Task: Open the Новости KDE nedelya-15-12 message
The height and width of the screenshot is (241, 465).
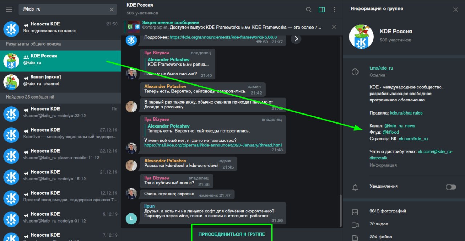Action: click(60, 177)
